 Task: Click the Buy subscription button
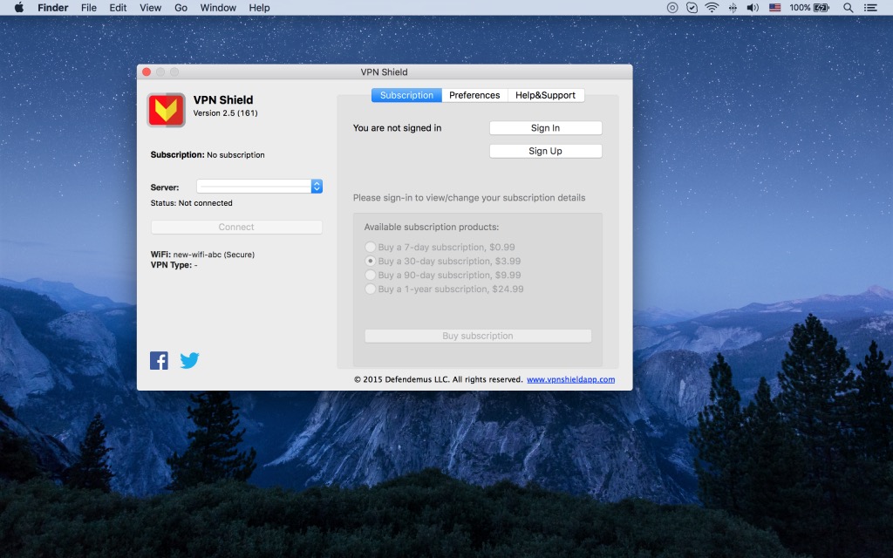478,336
